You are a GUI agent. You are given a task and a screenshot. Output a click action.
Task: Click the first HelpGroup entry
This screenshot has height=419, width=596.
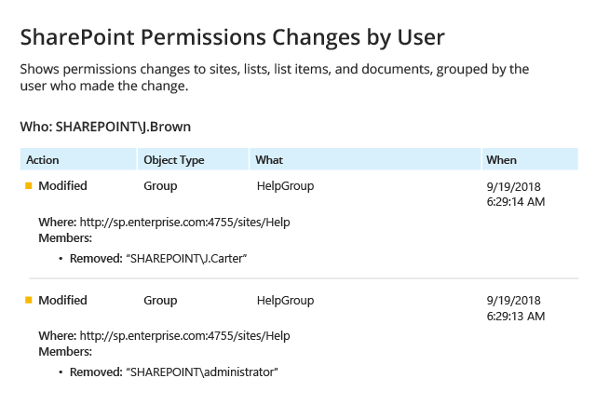click(x=286, y=186)
